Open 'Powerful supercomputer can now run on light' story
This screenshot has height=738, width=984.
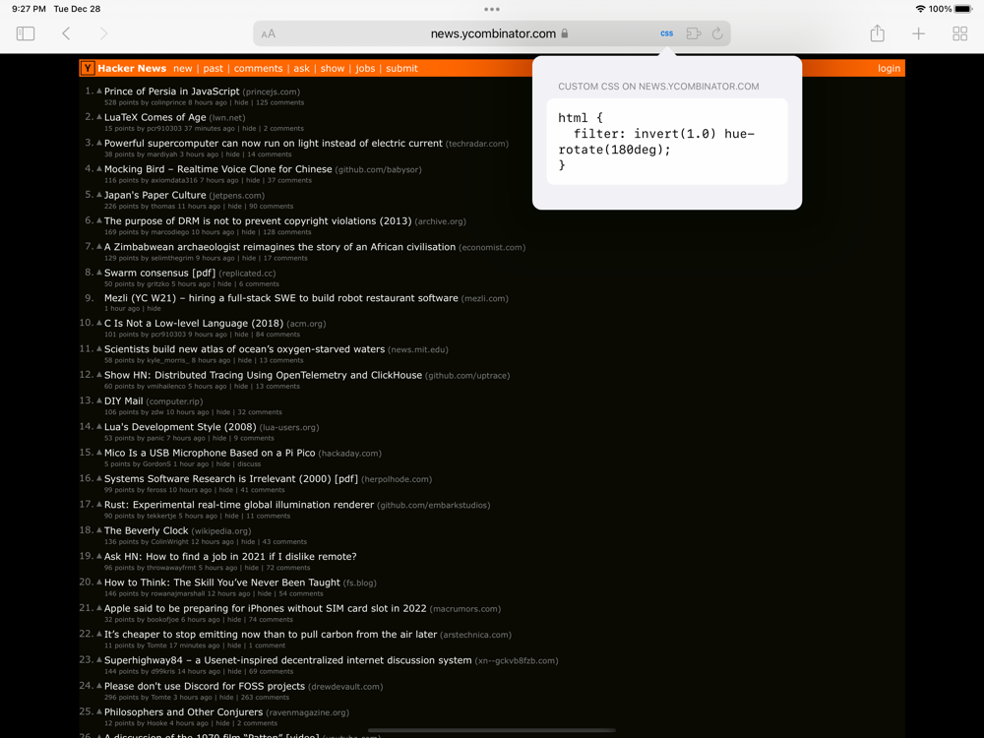coord(273,143)
